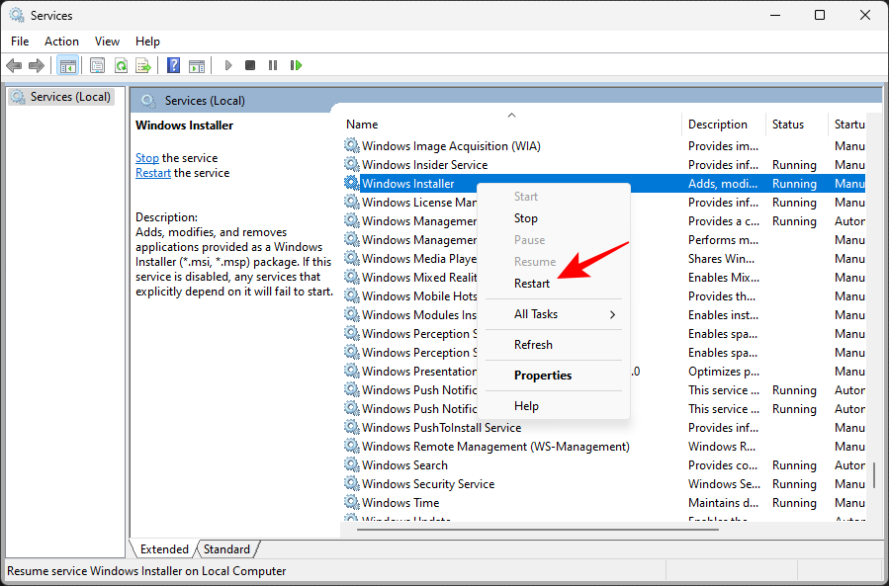The image size is (889, 586).
Task: Click the "Restart the service" link
Action: 152,172
